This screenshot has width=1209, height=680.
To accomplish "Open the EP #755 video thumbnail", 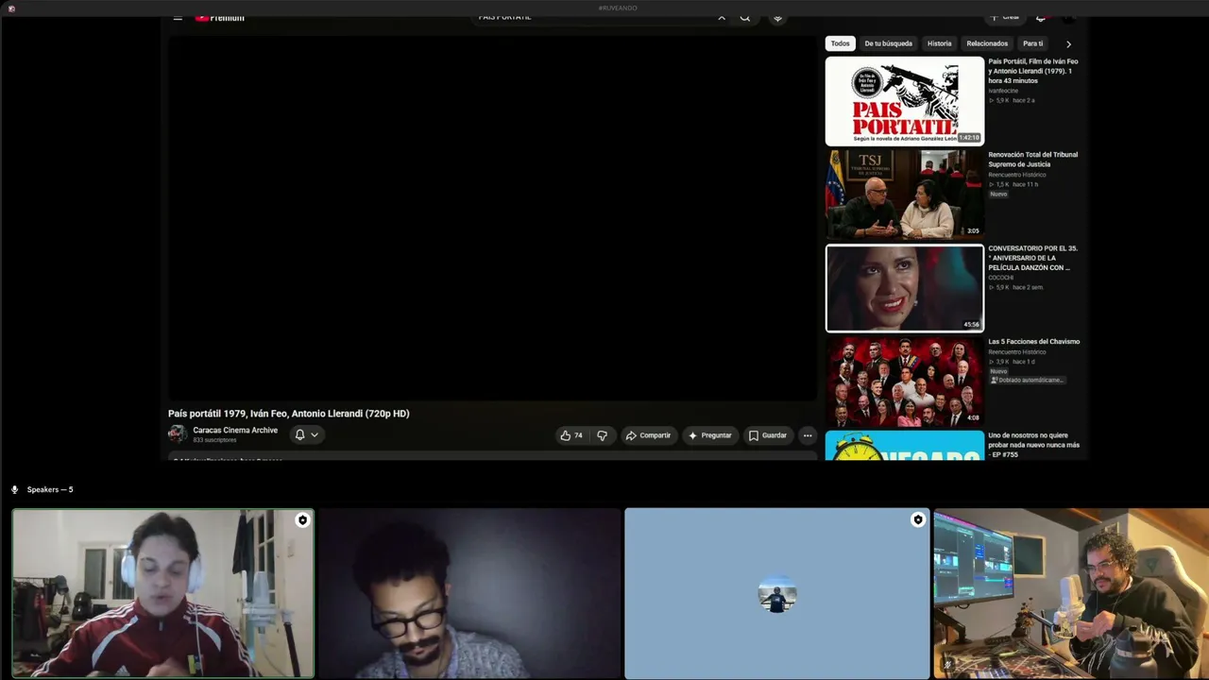I will [904, 446].
